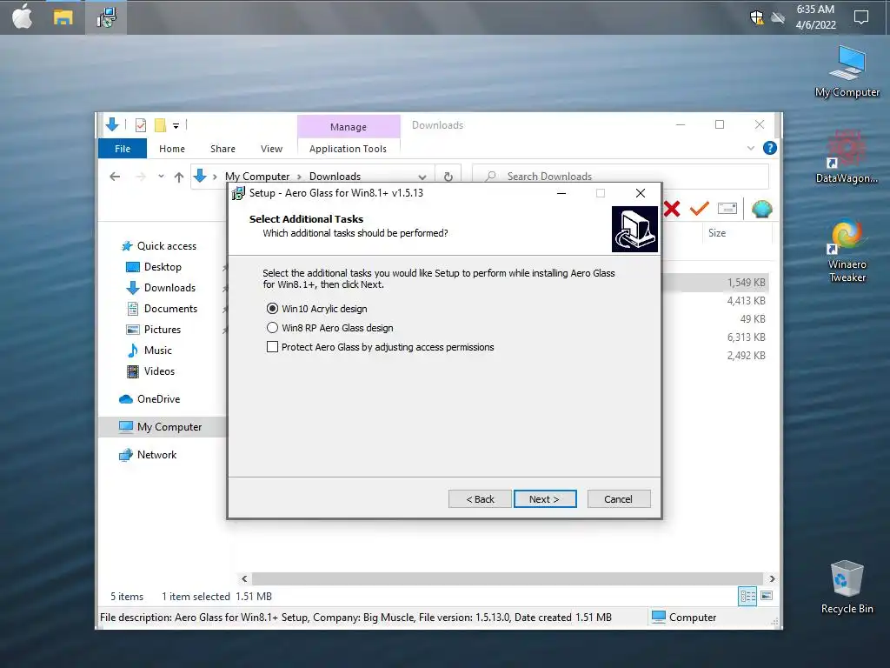
Task: Switch to large icons view layout icon
Action: 767,596
